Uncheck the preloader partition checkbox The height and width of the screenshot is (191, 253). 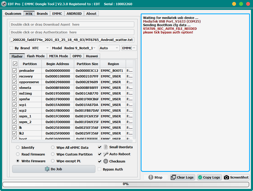[15, 70]
